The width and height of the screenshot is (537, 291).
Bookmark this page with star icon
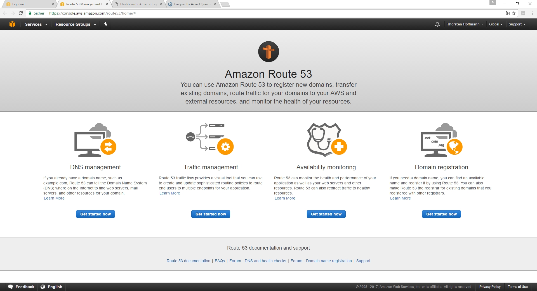tap(514, 13)
